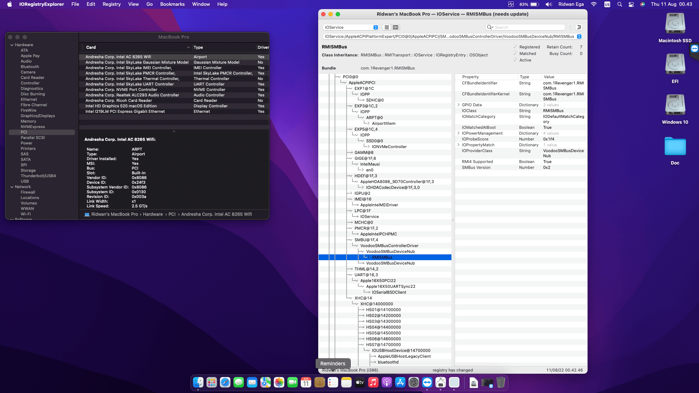Open the IOService plane dropdown

351,27
